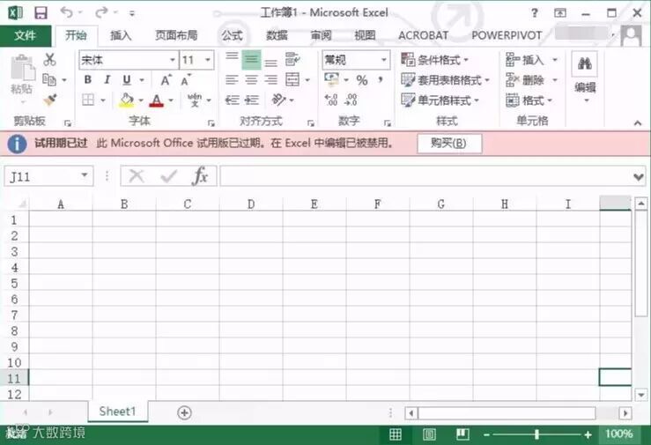Screen dimensions: 651x445
Task: Center text horizontally
Action: (251, 79)
